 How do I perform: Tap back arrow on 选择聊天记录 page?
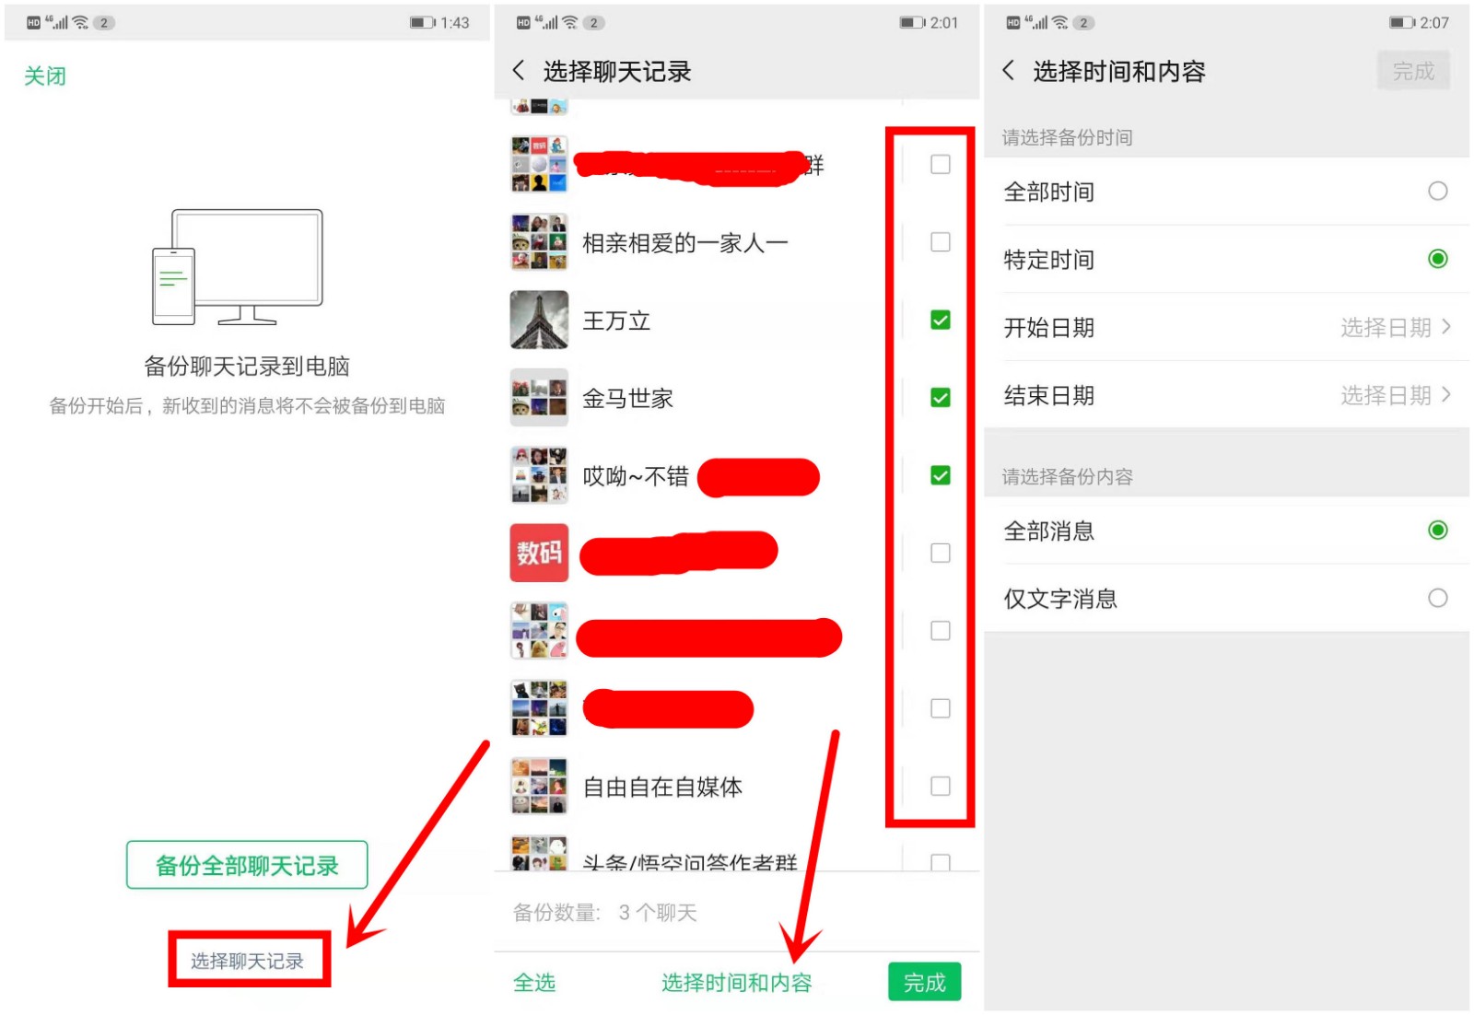click(518, 71)
